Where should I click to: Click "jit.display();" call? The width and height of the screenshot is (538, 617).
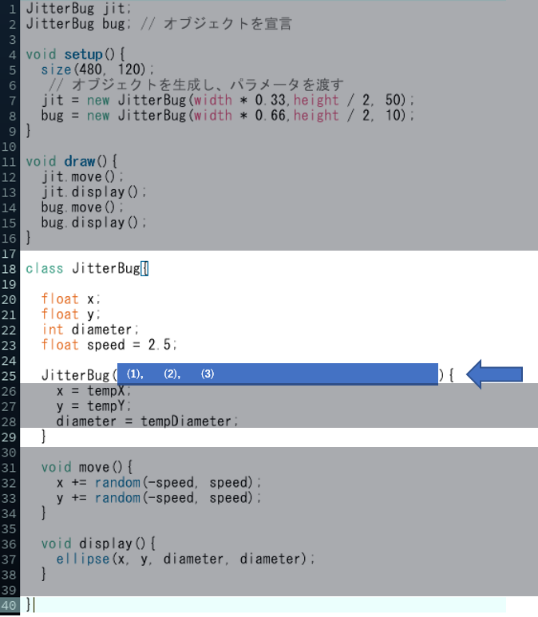93,192
